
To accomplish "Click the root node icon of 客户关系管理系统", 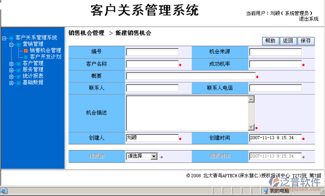I will 11,38.
